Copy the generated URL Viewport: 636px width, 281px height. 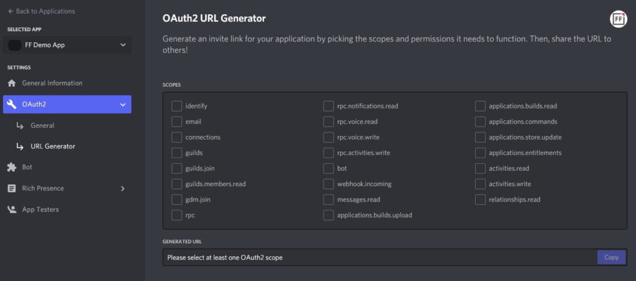tap(611, 257)
